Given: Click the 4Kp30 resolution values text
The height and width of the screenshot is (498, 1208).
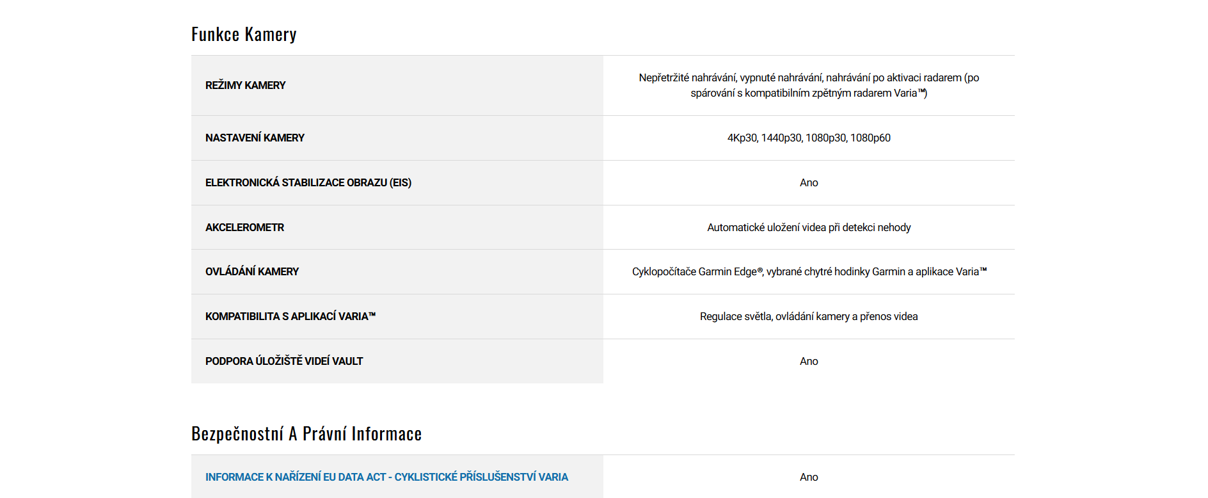Looking at the screenshot, I should 808,138.
